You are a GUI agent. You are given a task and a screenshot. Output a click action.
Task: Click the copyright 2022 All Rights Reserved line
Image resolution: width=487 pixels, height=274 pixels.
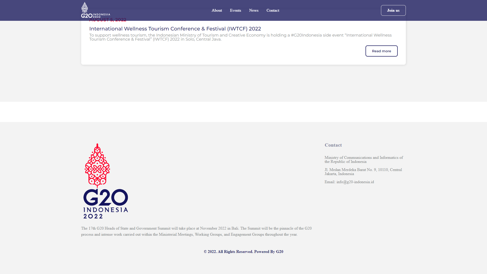click(x=243, y=252)
